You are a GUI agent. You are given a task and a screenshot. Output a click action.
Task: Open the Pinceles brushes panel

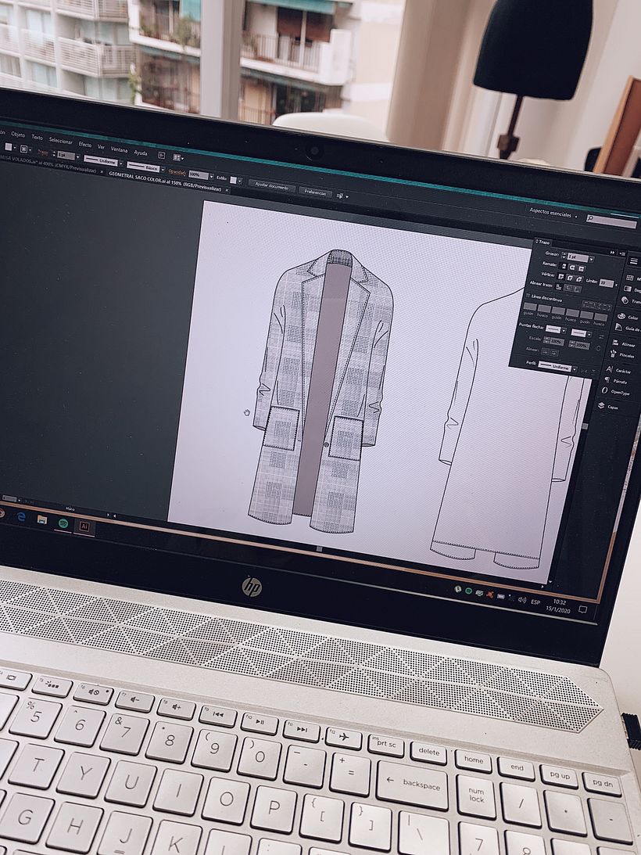(x=614, y=354)
